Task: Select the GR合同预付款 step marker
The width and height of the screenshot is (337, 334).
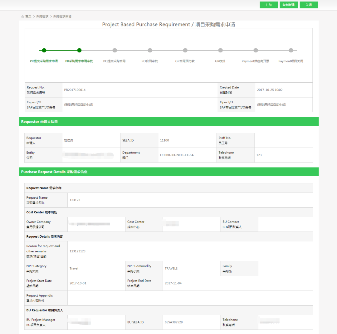Action: point(185,50)
